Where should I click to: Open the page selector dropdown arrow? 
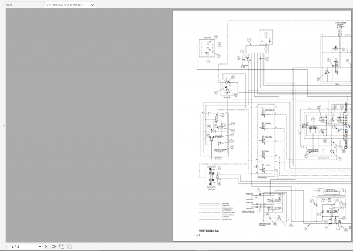pyautogui.click(x=40, y=247)
